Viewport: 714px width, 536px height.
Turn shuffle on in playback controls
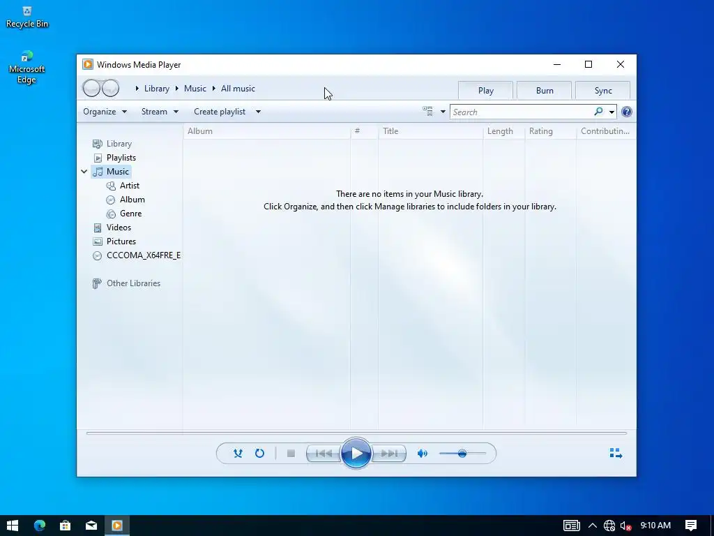238,453
